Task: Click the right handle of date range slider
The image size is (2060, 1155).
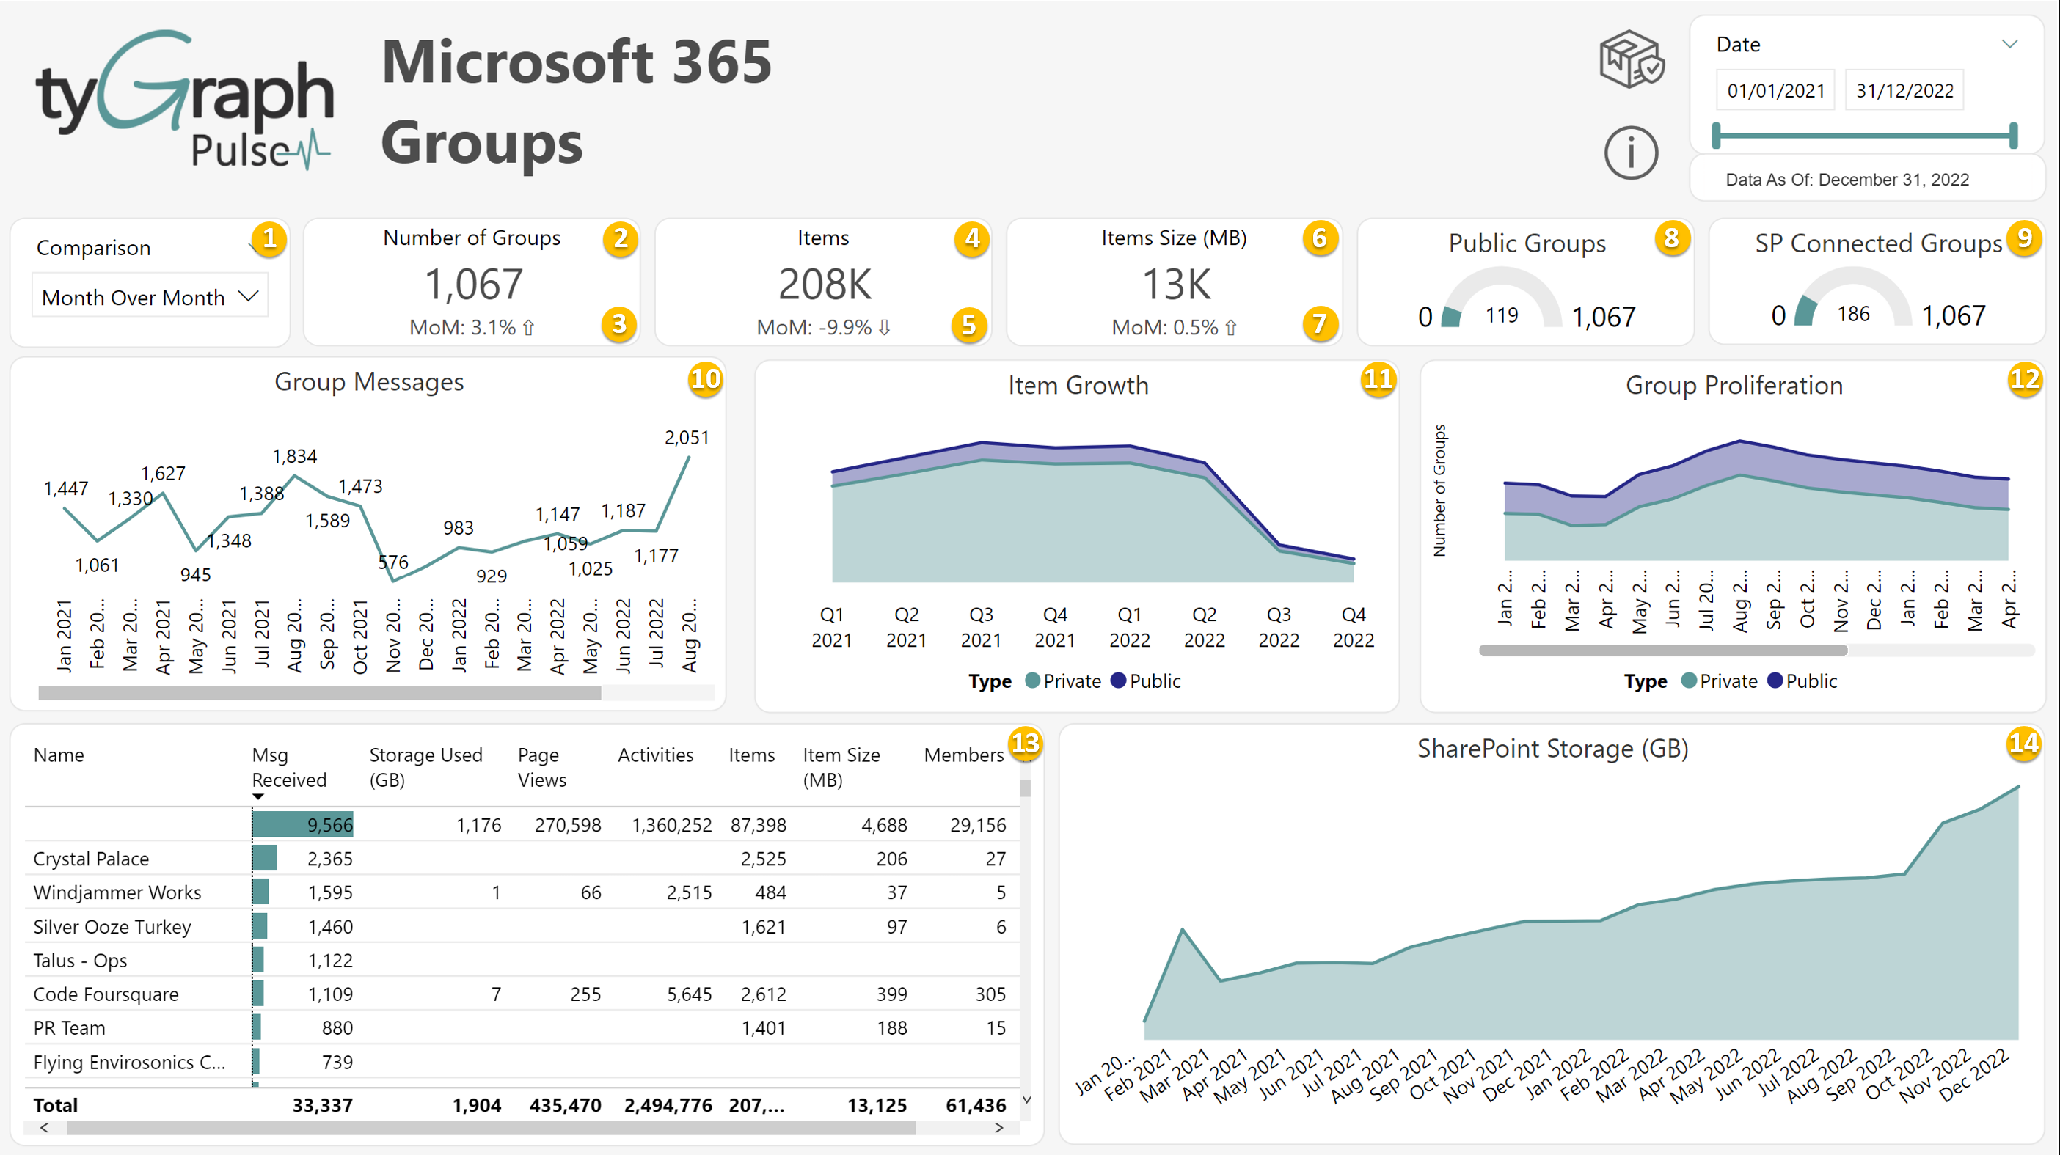Action: click(x=2013, y=136)
